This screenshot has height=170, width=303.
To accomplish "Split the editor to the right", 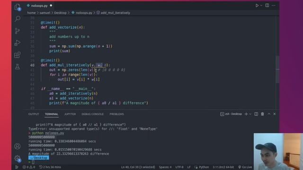I will (267, 5).
